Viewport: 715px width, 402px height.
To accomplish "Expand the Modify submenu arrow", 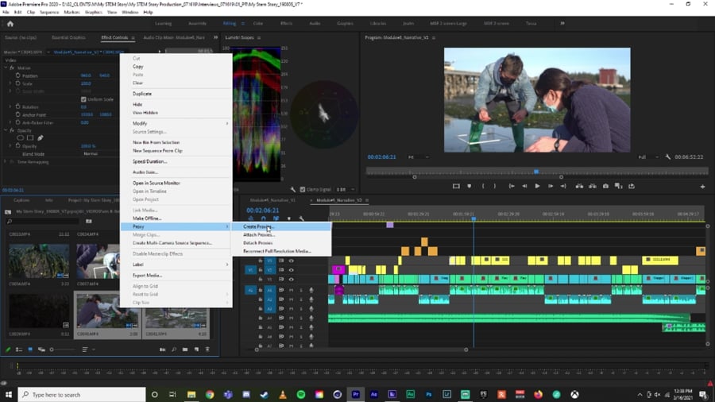I will pyautogui.click(x=227, y=123).
